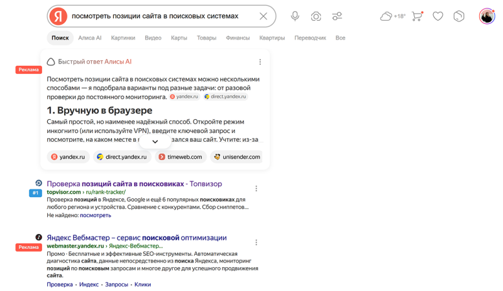The width and height of the screenshot is (503, 291).
Task: Click topvisor.com rank-tracker URL
Action: pos(86,192)
